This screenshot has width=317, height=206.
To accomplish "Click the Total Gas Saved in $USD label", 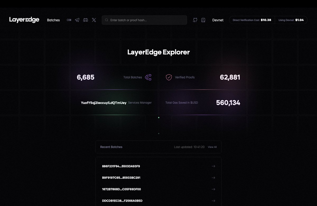I will (x=181, y=103).
